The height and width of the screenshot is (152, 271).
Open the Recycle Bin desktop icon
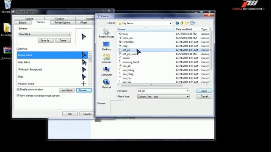(x=7, y=7)
